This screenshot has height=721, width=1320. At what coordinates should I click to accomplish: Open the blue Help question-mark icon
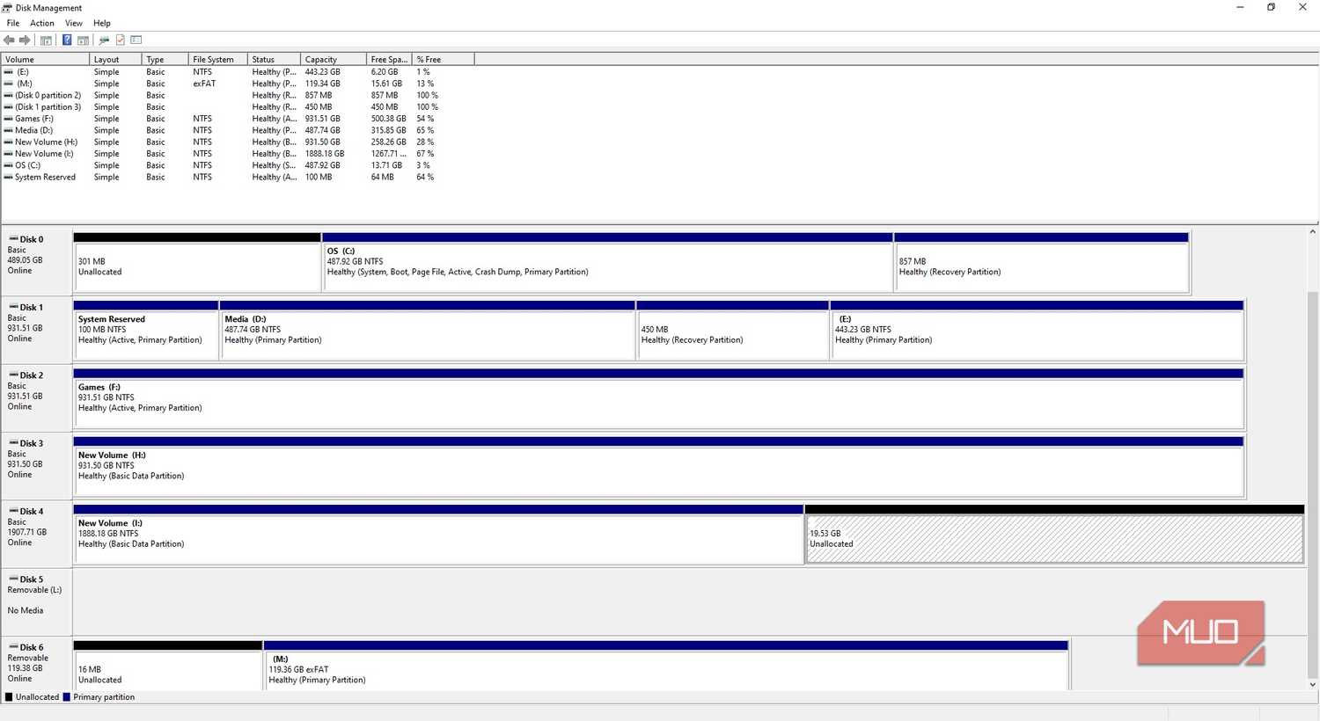point(67,40)
